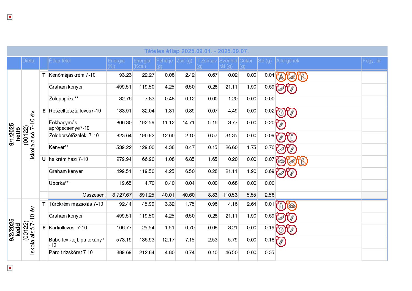The image size is (412, 291).
Task: Click the milk icon for Túrókrém mazsolás
Action: pos(281,206)
